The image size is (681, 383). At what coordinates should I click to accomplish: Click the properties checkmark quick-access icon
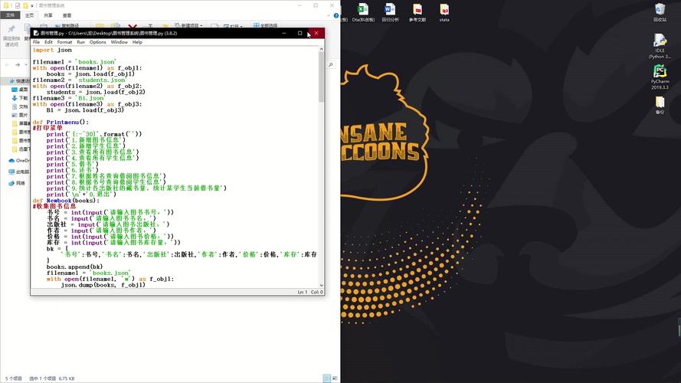[x=18, y=5]
